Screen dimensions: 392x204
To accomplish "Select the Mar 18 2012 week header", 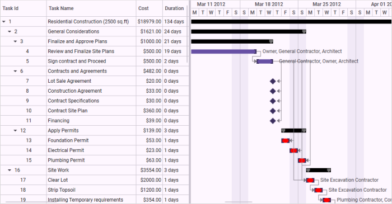I will pos(269,4).
